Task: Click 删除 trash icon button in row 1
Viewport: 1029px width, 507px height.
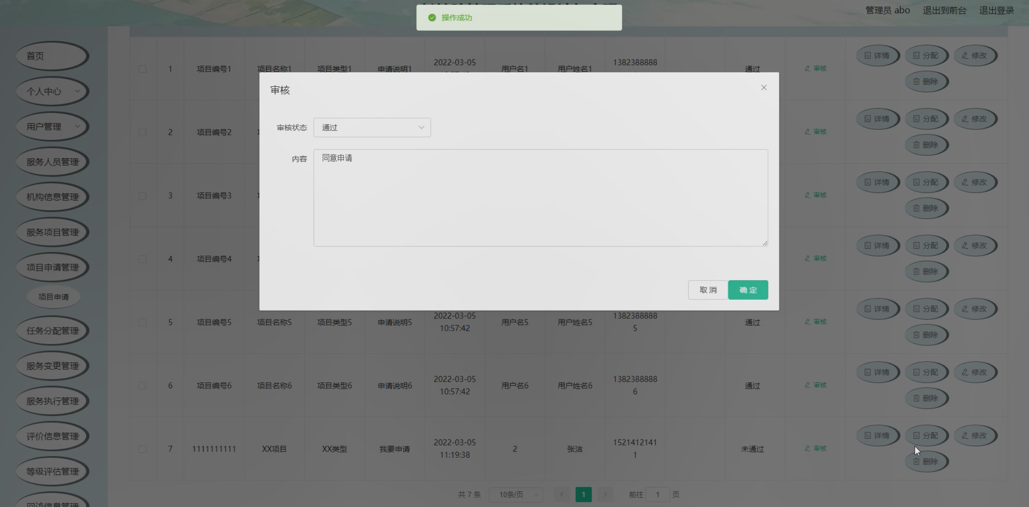Action: (x=926, y=82)
